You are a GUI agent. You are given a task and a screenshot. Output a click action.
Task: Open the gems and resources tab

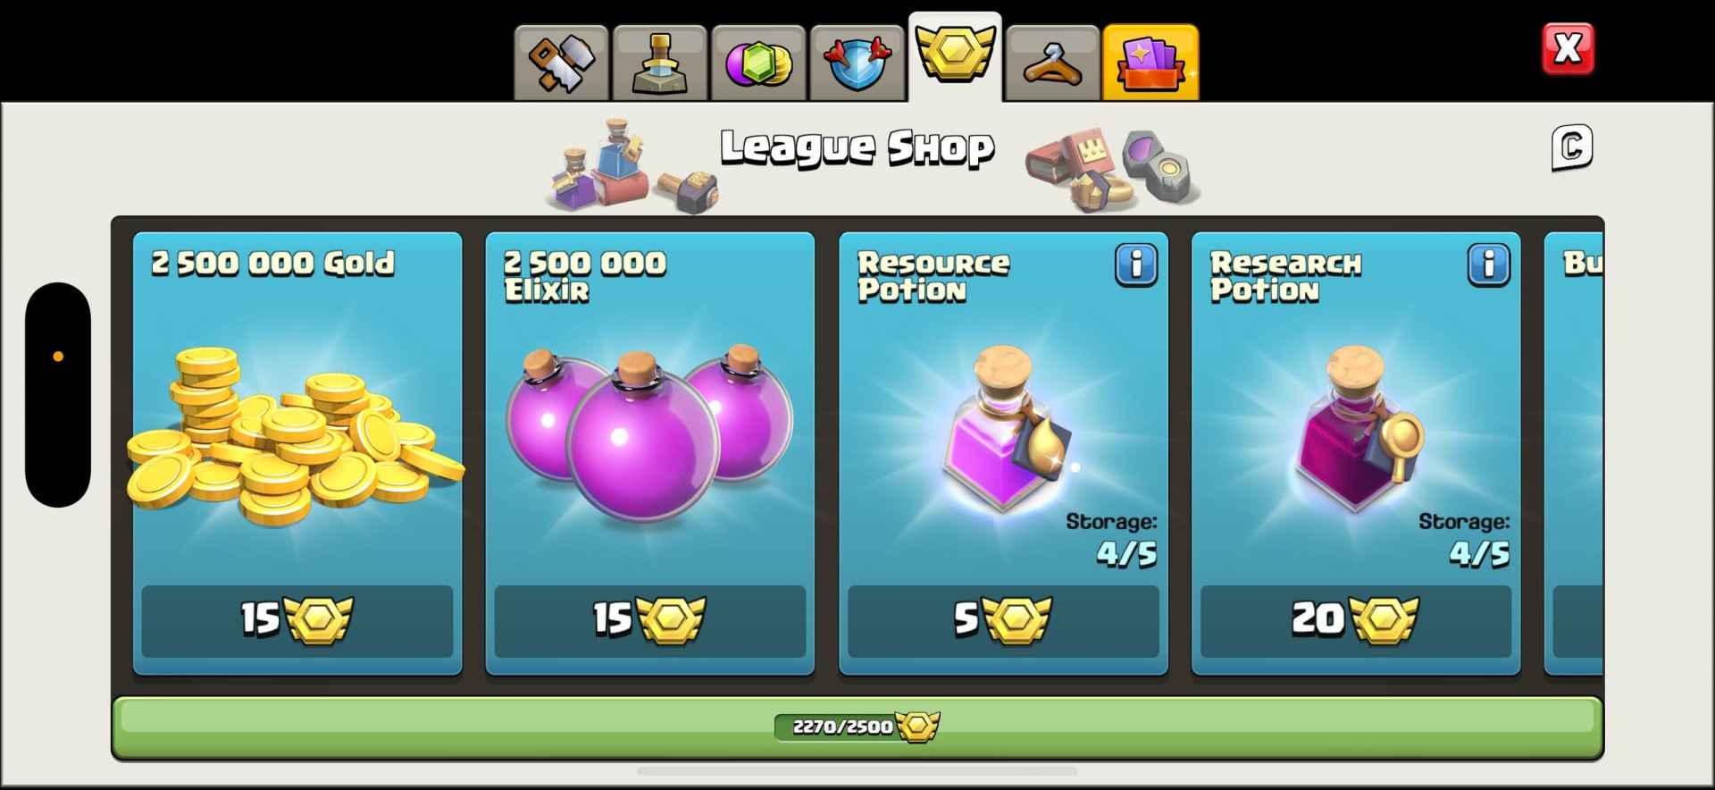tap(757, 62)
